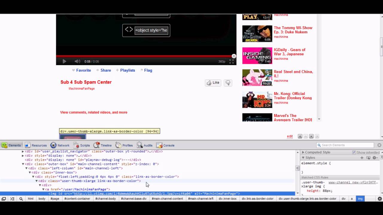
Task: Click the rightmost arrow icon beside edit
Action: coord(317,136)
